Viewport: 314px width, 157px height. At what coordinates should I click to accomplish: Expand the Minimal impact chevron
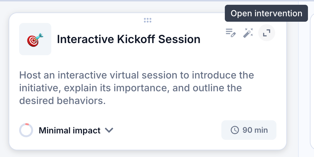pyautogui.click(x=109, y=130)
